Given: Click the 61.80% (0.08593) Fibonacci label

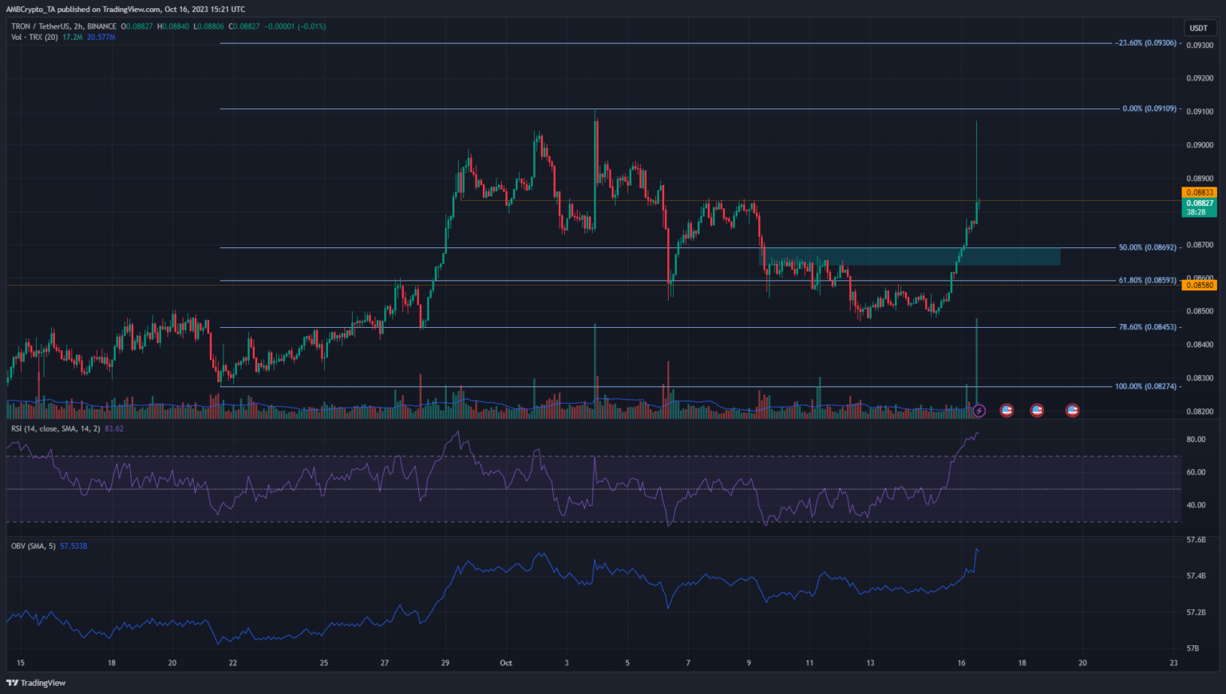Looking at the screenshot, I should [1147, 281].
